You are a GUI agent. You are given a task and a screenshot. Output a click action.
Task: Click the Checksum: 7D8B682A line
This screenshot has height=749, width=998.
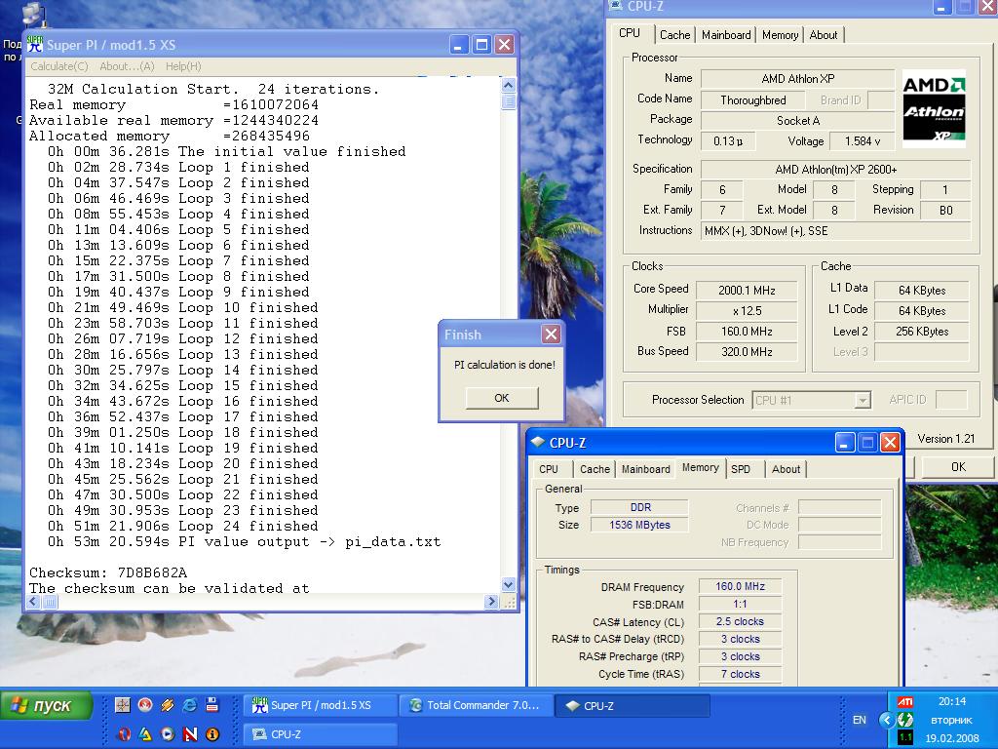pos(108,572)
